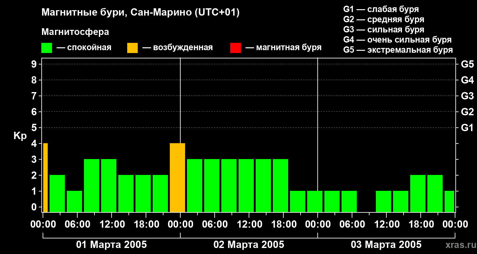Click the '12:00' time label under 02 Марта
477x254 pixels.
[249, 224]
